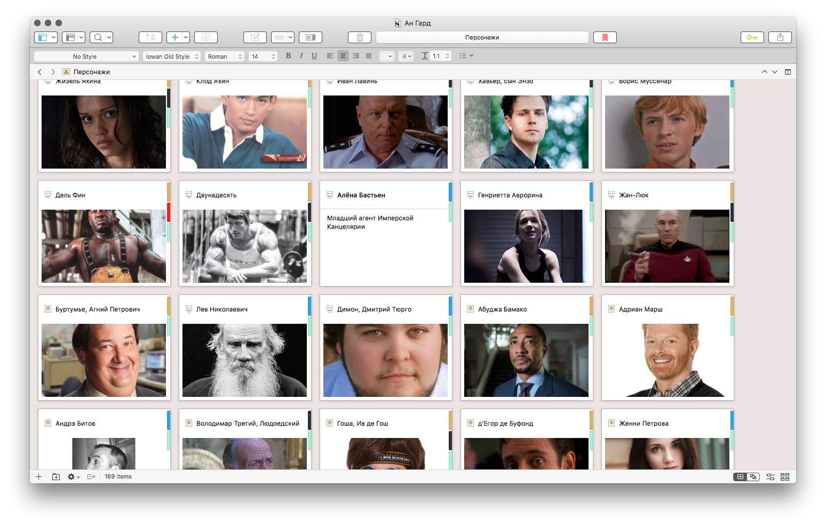826x526 pixels.
Task: Toggle bold formatting
Action: click(289, 56)
